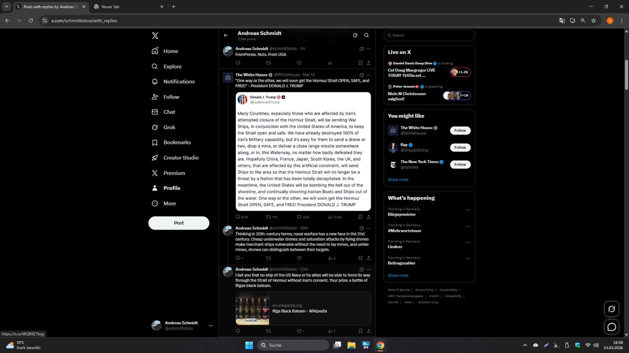The width and height of the screenshot is (629, 353).
Task: View analytics of "FromPersia. Nuts." post
Action: point(330,63)
